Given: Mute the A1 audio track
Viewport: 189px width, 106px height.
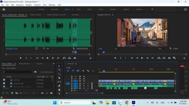Looking at the screenshot, I should [84, 84].
